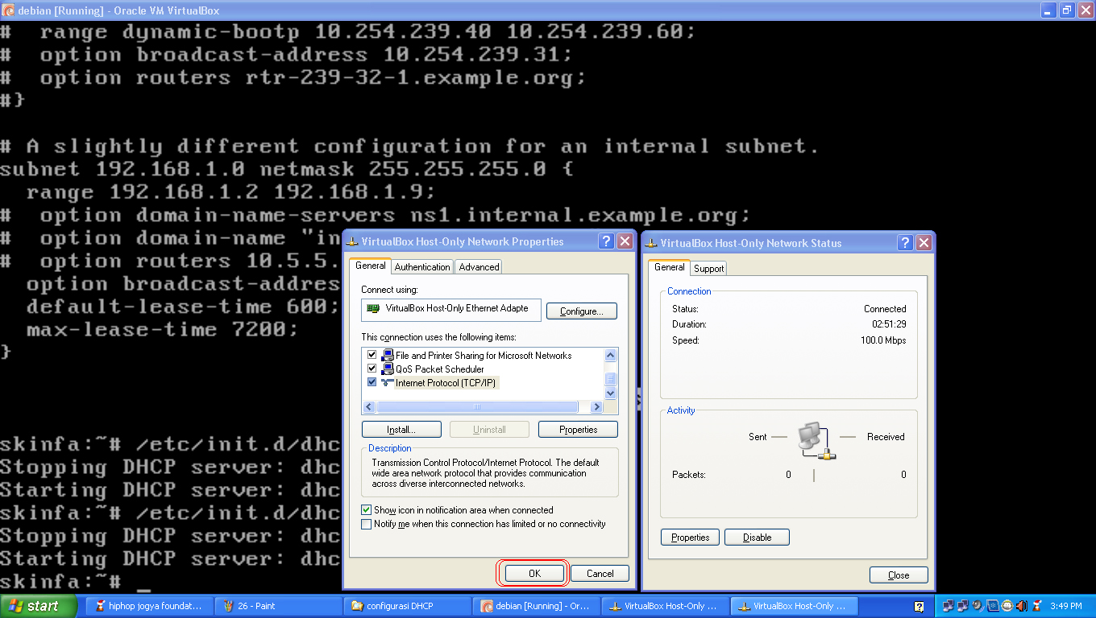The width and height of the screenshot is (1096, 618).
Task: Click the items list left scroll arrow
Action: (370, 406)
